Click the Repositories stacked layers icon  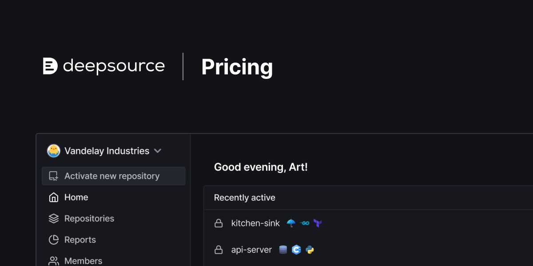click(x=54, y=219)
